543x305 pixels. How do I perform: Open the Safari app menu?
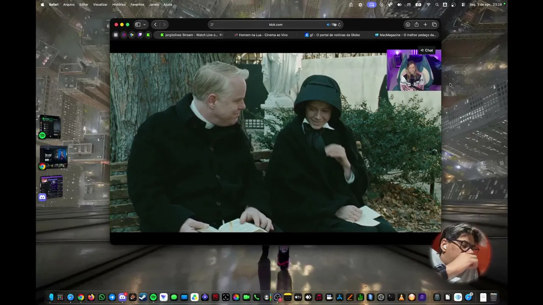click(x=53, y=5)
